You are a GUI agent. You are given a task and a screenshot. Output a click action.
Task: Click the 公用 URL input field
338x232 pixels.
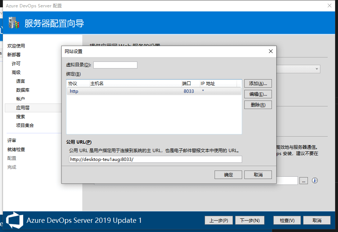(x=155, y=159)
